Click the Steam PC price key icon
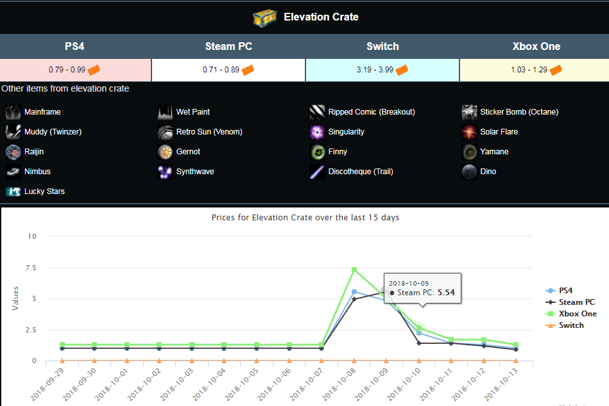Viewport: 609px width, 406px height. click(248, 70)
